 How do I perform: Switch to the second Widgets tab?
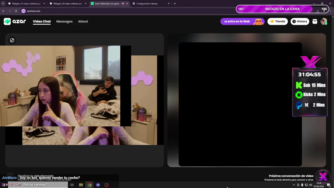point(67,4)
